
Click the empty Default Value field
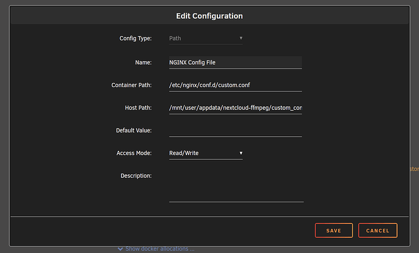235,130
